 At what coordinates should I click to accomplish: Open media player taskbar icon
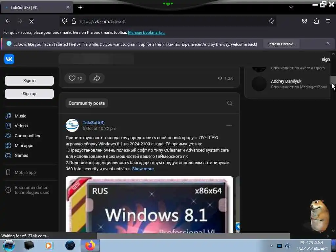coord(49,245)
